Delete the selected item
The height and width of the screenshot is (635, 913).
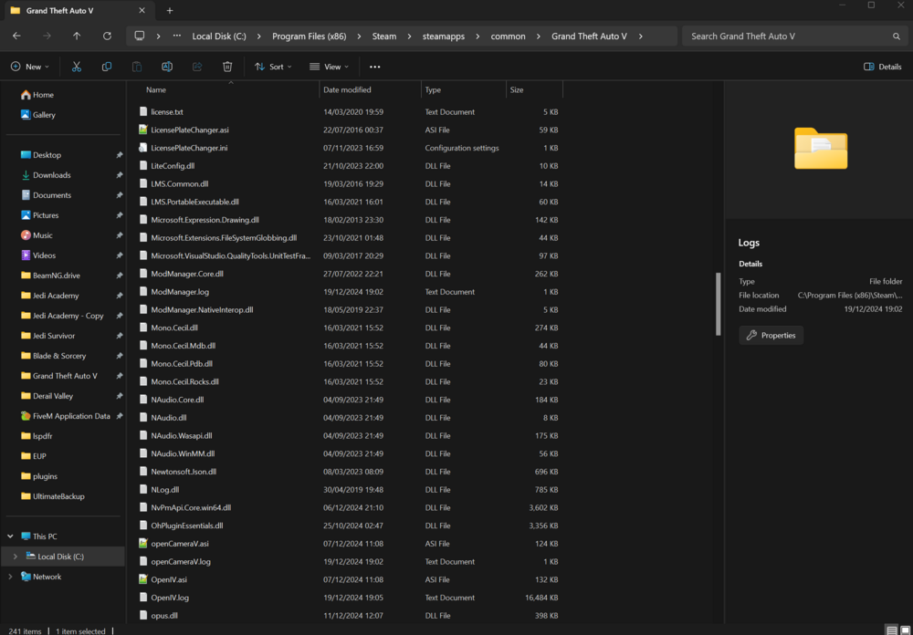[227, 66]
